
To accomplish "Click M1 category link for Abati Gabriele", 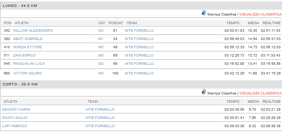I will point(101,39).
